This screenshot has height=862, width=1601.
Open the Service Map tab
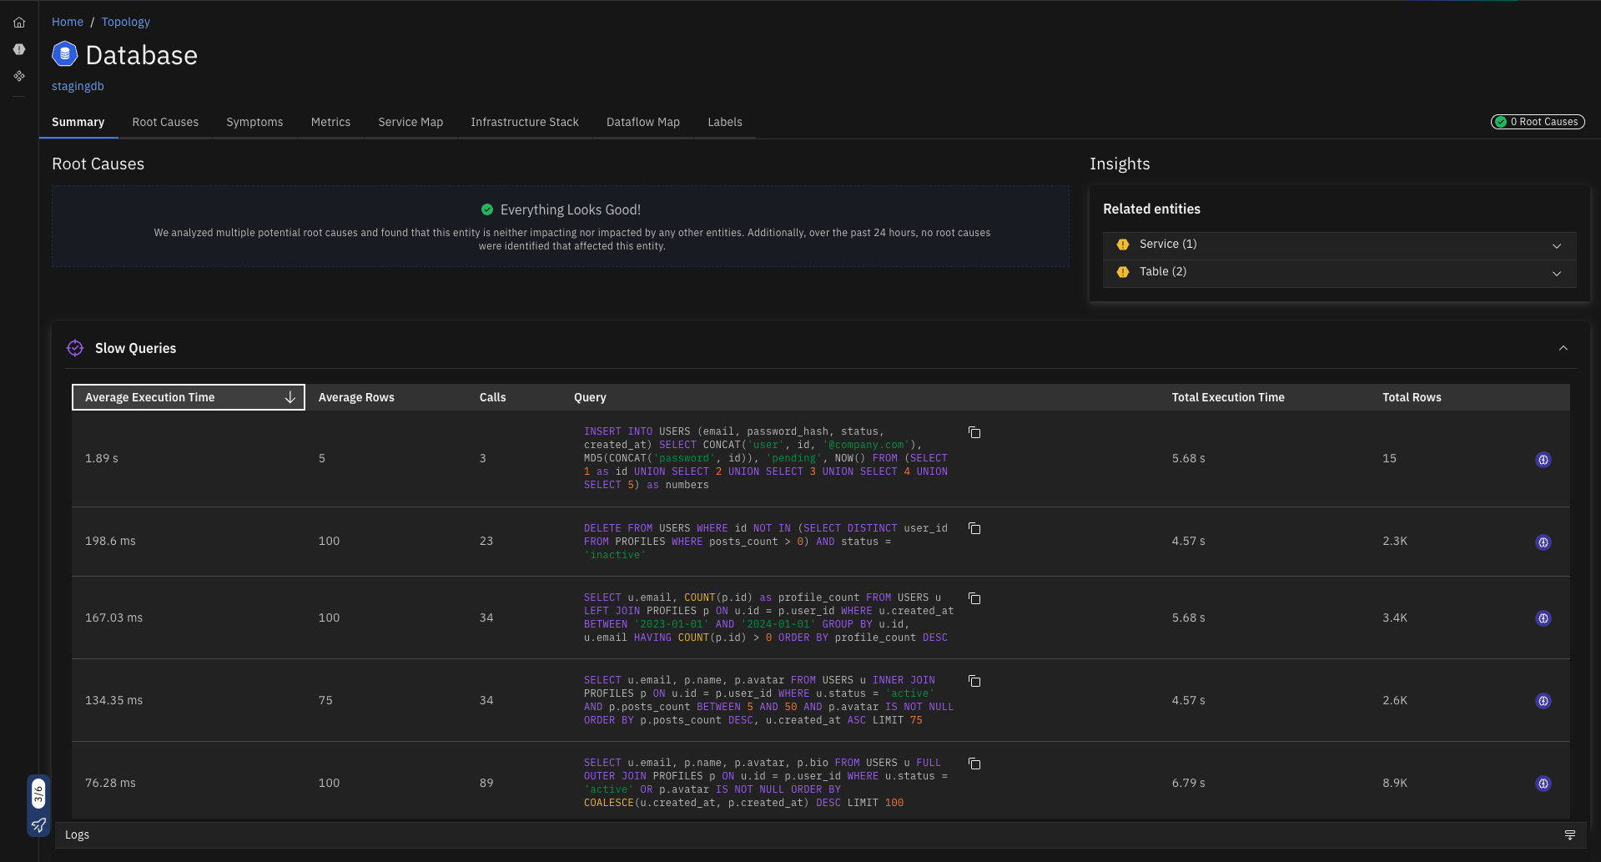pos(410,122)
